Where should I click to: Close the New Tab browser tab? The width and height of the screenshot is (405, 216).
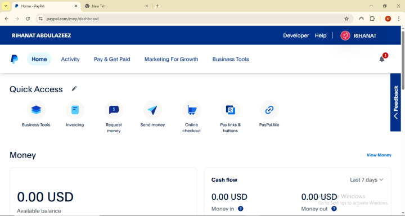pos(146,6)
